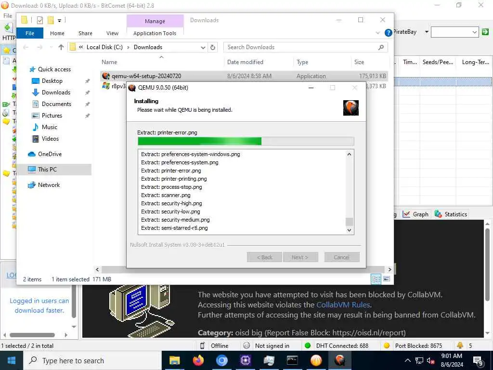Switch to the View ribbon tab
Screen dimensions: 493x370
pyautogui.click(x=112, y=33)
